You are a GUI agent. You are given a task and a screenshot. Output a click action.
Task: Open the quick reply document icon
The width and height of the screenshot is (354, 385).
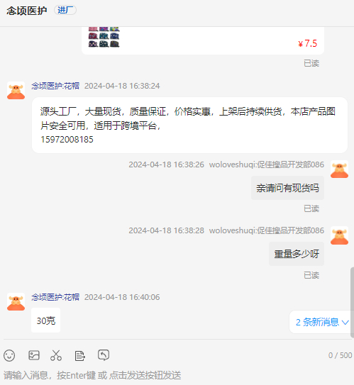[79, 355]
